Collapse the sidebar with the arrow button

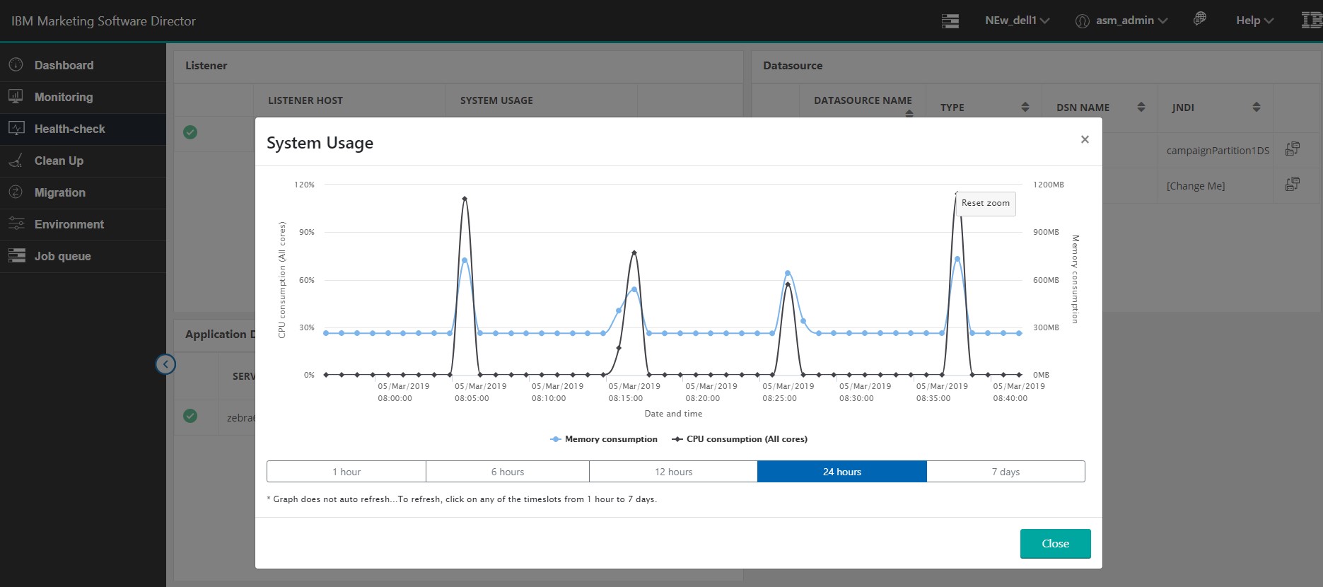pyautogui.click(x=165, y=364)
